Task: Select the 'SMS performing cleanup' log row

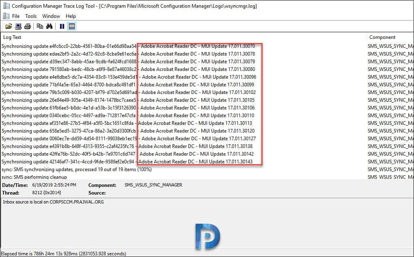Action: pyautogui.click(x=207, y=177)
